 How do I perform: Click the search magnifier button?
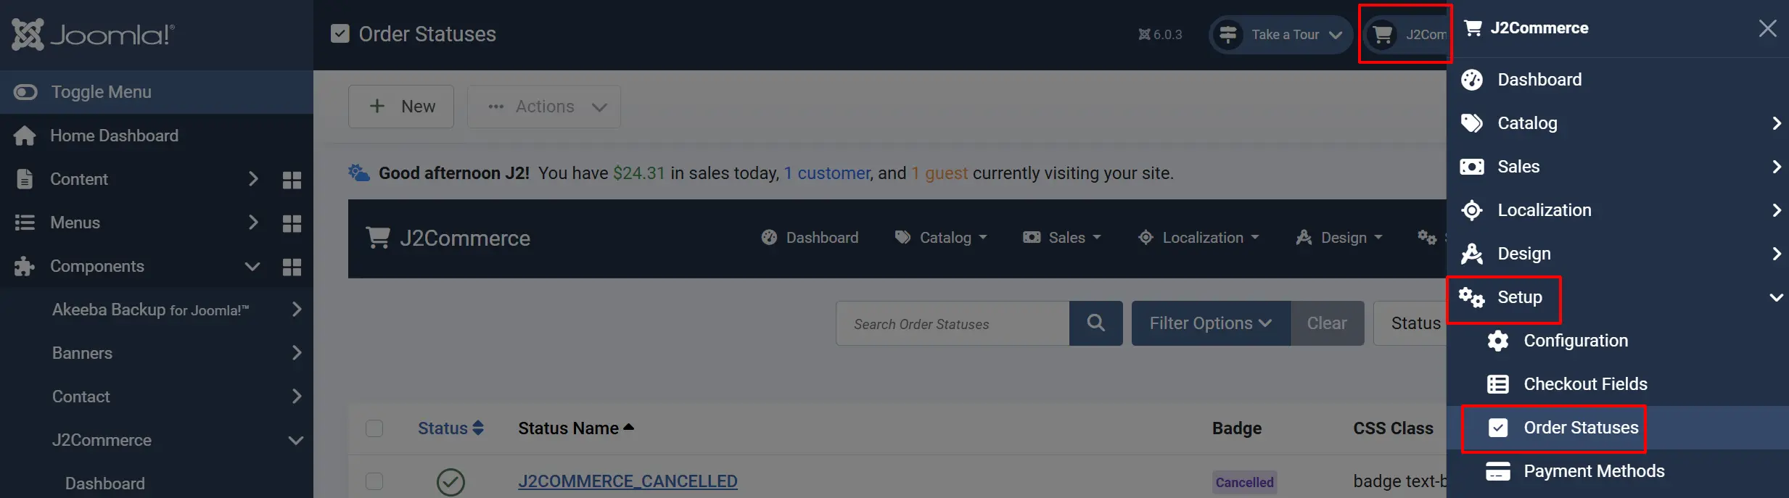click(x=1096, y=323)
